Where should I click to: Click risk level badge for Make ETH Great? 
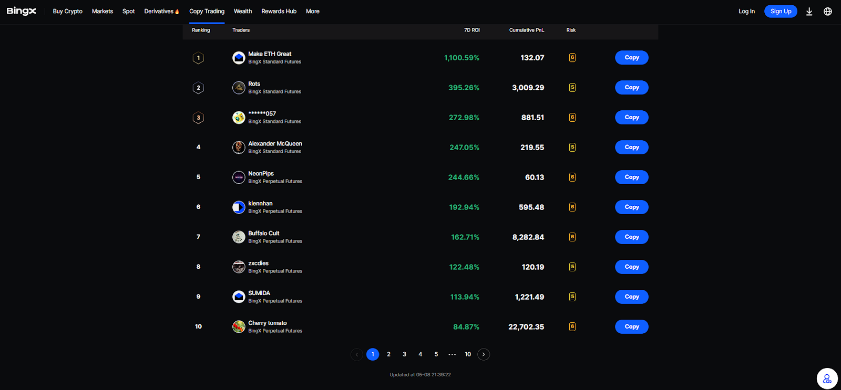(572, 58)
